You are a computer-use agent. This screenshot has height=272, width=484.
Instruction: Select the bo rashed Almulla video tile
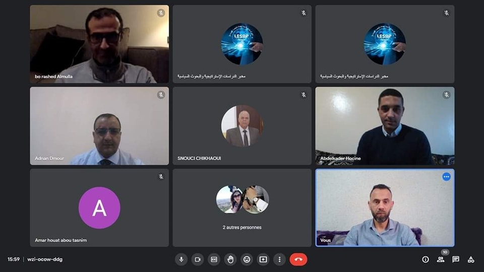click(99, 44)
